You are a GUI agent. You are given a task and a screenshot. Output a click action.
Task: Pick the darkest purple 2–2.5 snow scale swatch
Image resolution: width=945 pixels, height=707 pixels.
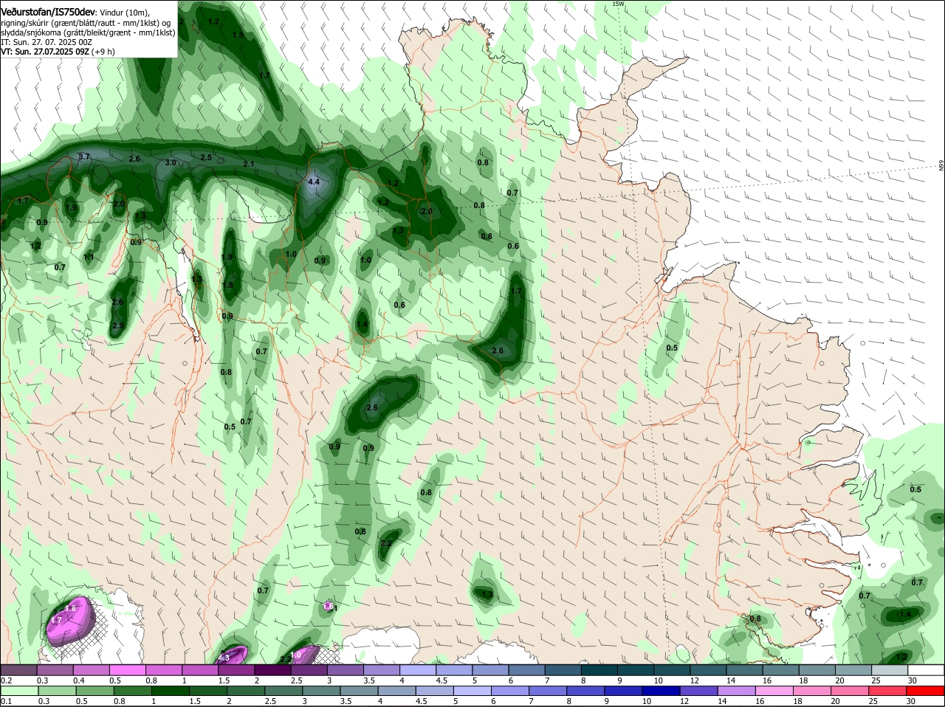click(272, 670)
